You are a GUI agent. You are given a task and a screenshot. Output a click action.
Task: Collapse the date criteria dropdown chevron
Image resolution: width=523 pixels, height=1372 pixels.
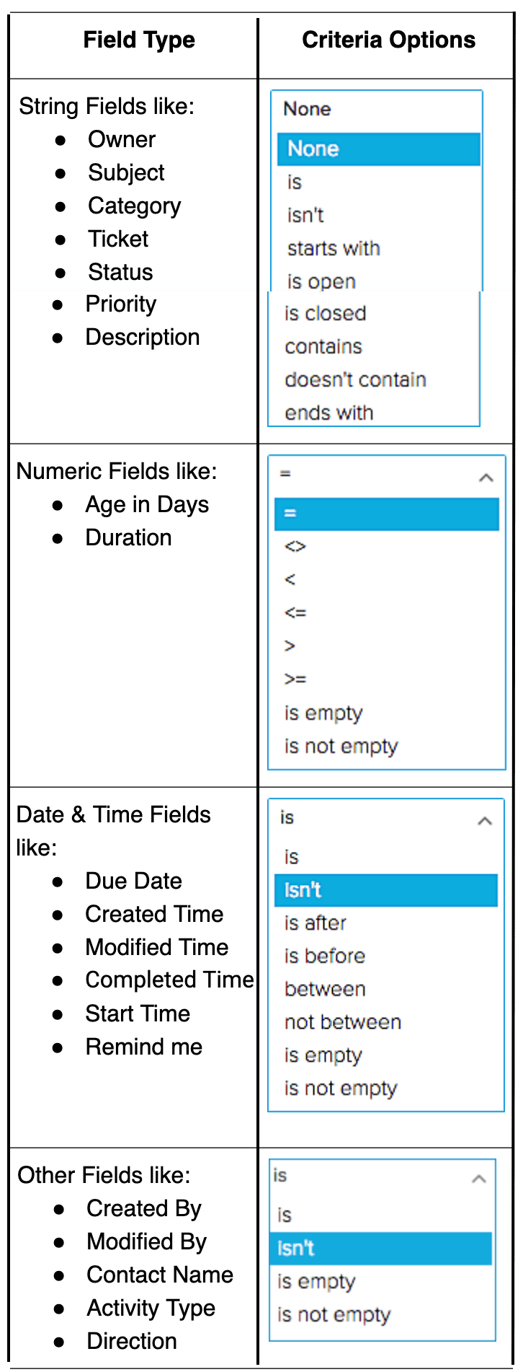pos(485,821)
